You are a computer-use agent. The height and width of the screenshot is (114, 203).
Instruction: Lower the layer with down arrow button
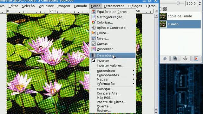[165, 59]
